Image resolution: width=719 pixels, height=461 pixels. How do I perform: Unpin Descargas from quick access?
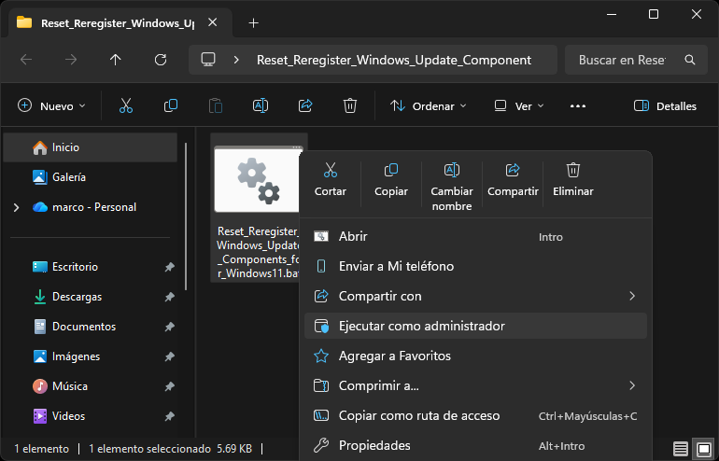tap(169, 297)
